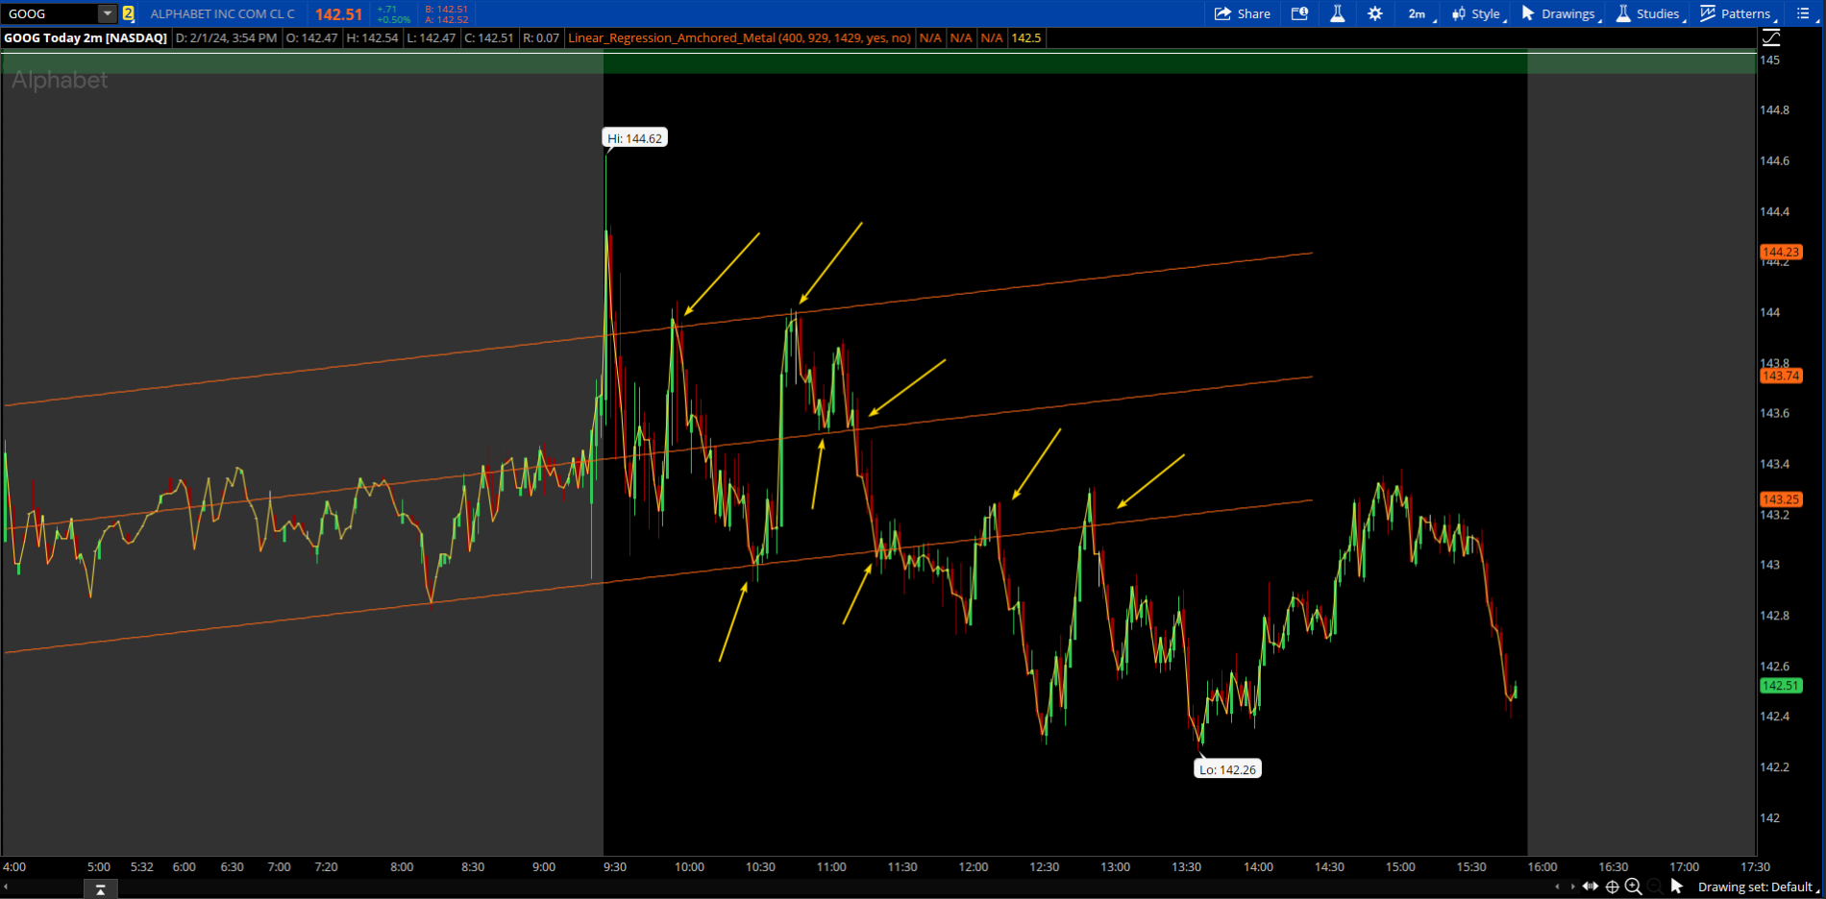Open the Patterns menu
1826x899 pixels.
(x=1736, y=13)
